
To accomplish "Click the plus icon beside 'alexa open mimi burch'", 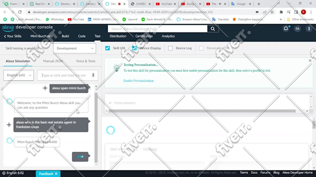I will tap(45, 88).
